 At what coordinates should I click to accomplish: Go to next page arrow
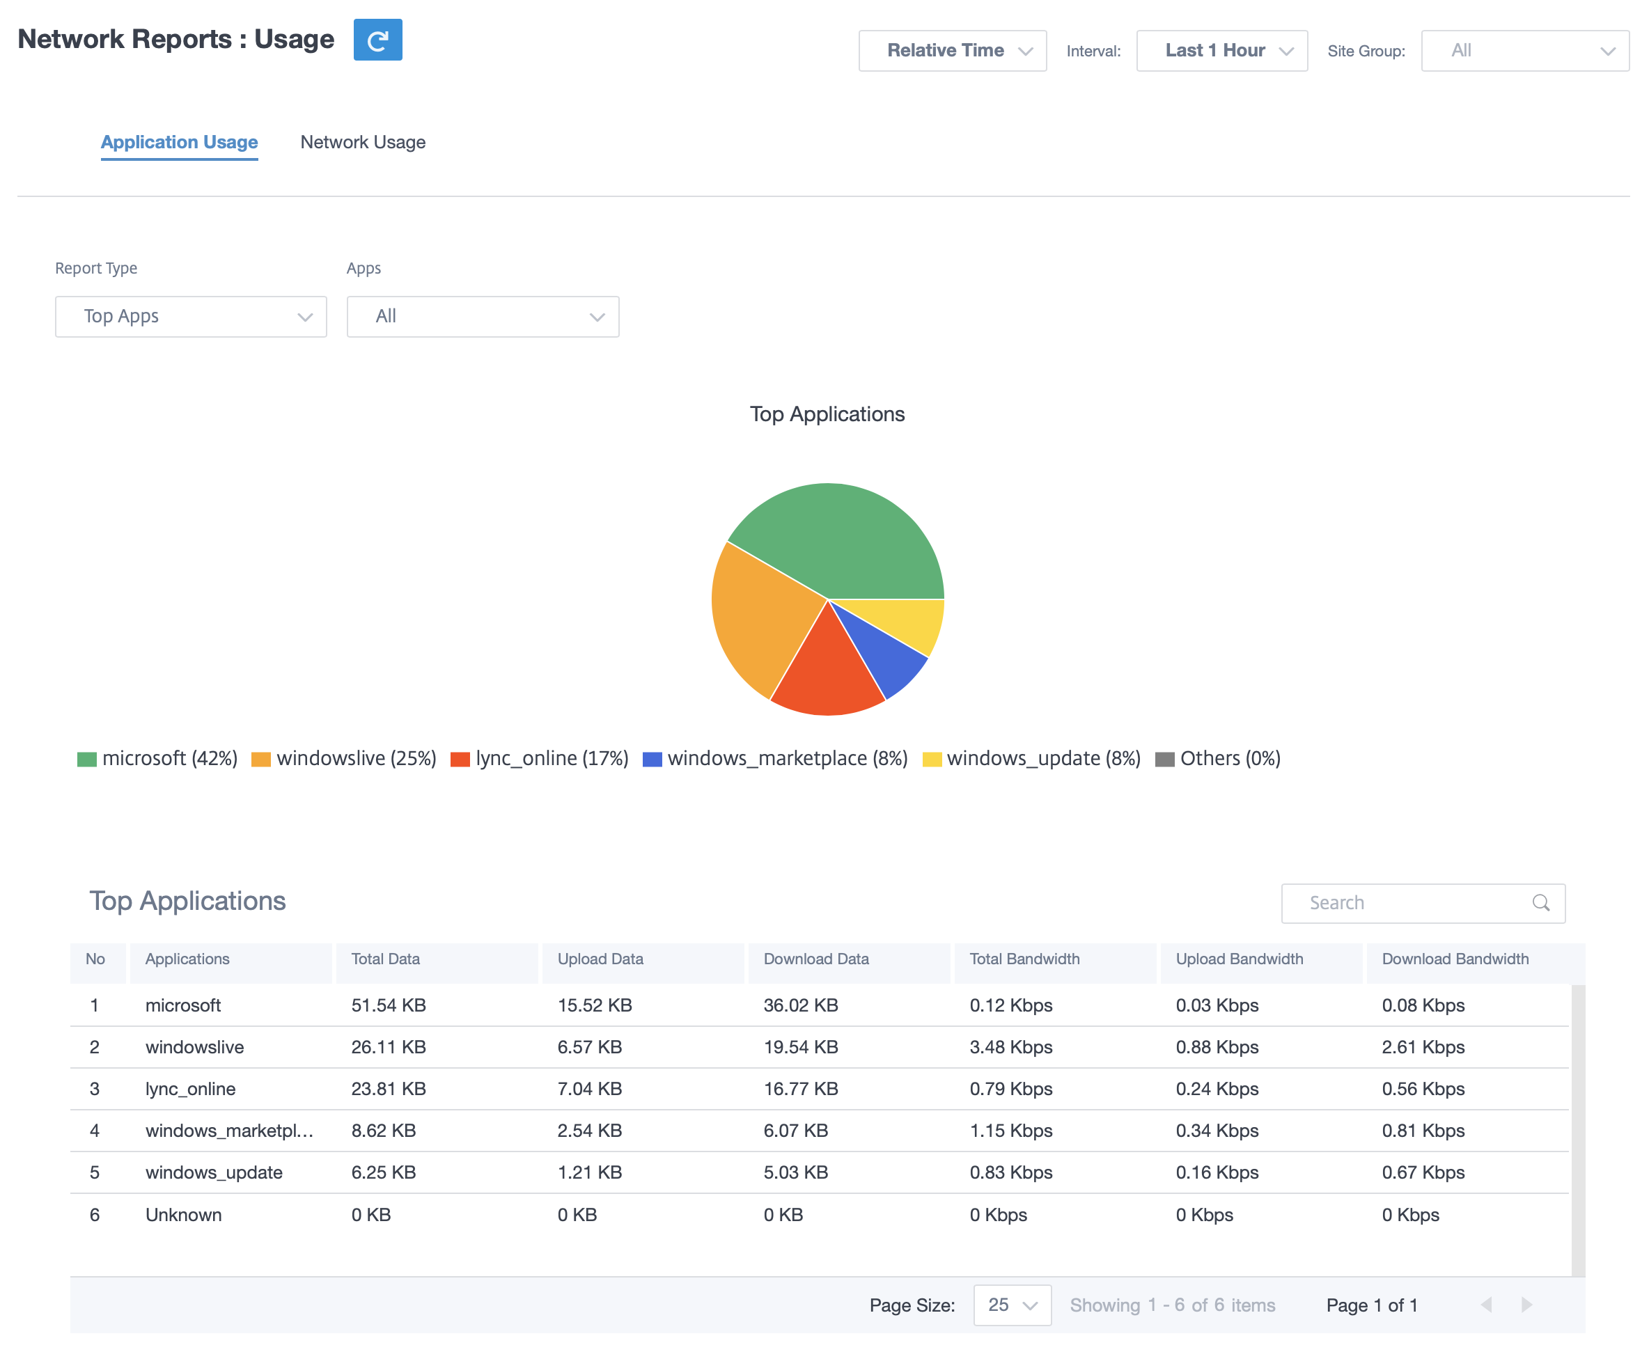(1526, 1305)
